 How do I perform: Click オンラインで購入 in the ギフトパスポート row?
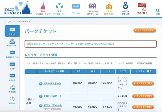click(143, 107)
